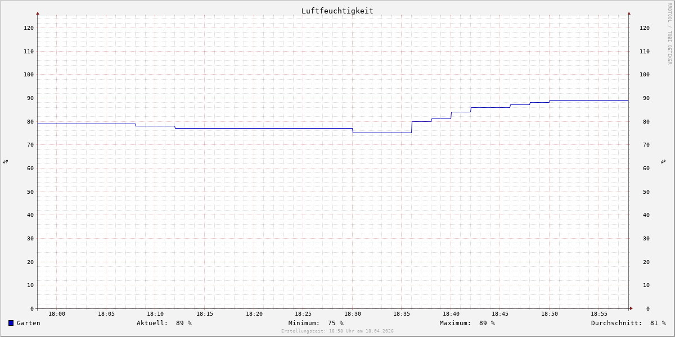This screenshot has width=675, height=337.
Task: Click the 40 label on left axis
Action: [x=30, y=215]
